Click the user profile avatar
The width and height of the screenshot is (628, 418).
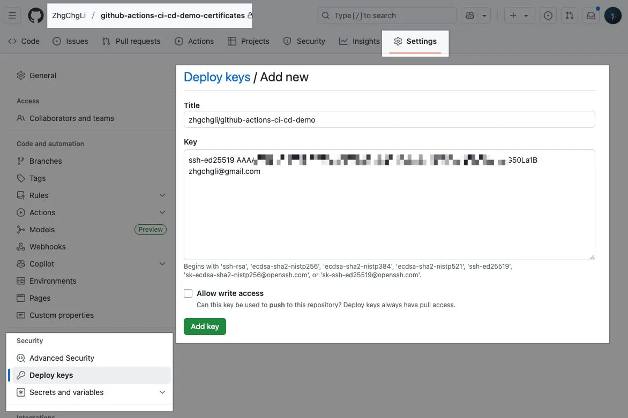(612, 16)
